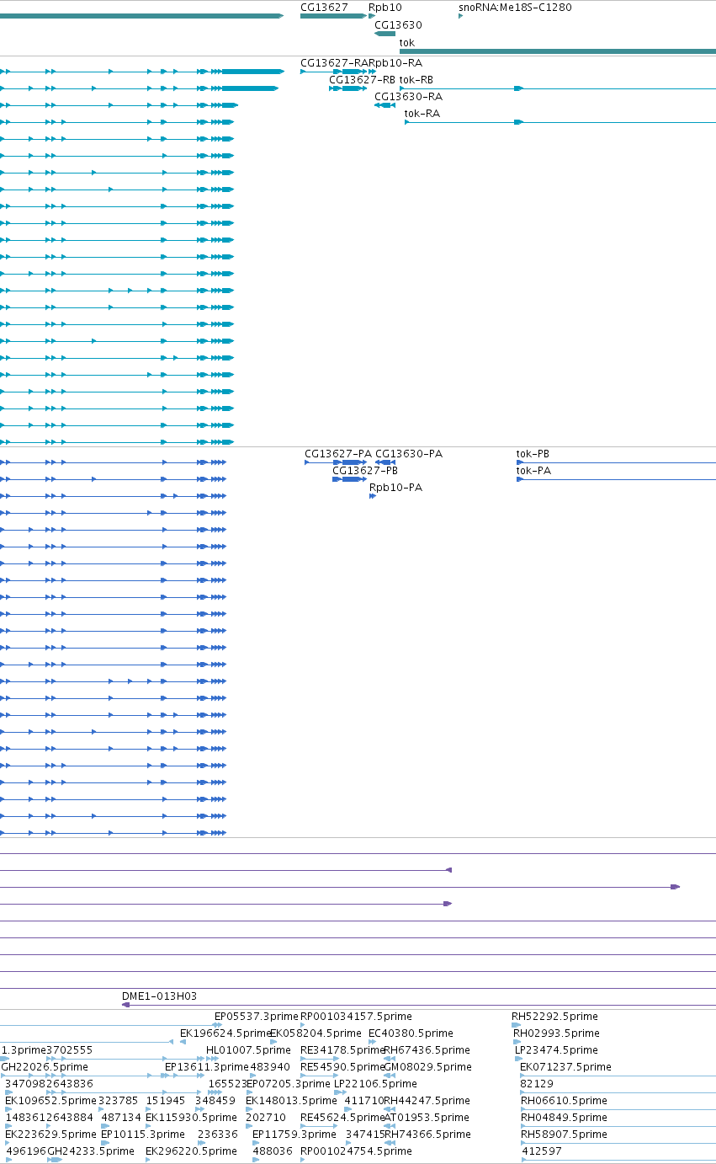Select the 323785 feature label
This screenshot has height=1164, width=716.
[118, 1100]
